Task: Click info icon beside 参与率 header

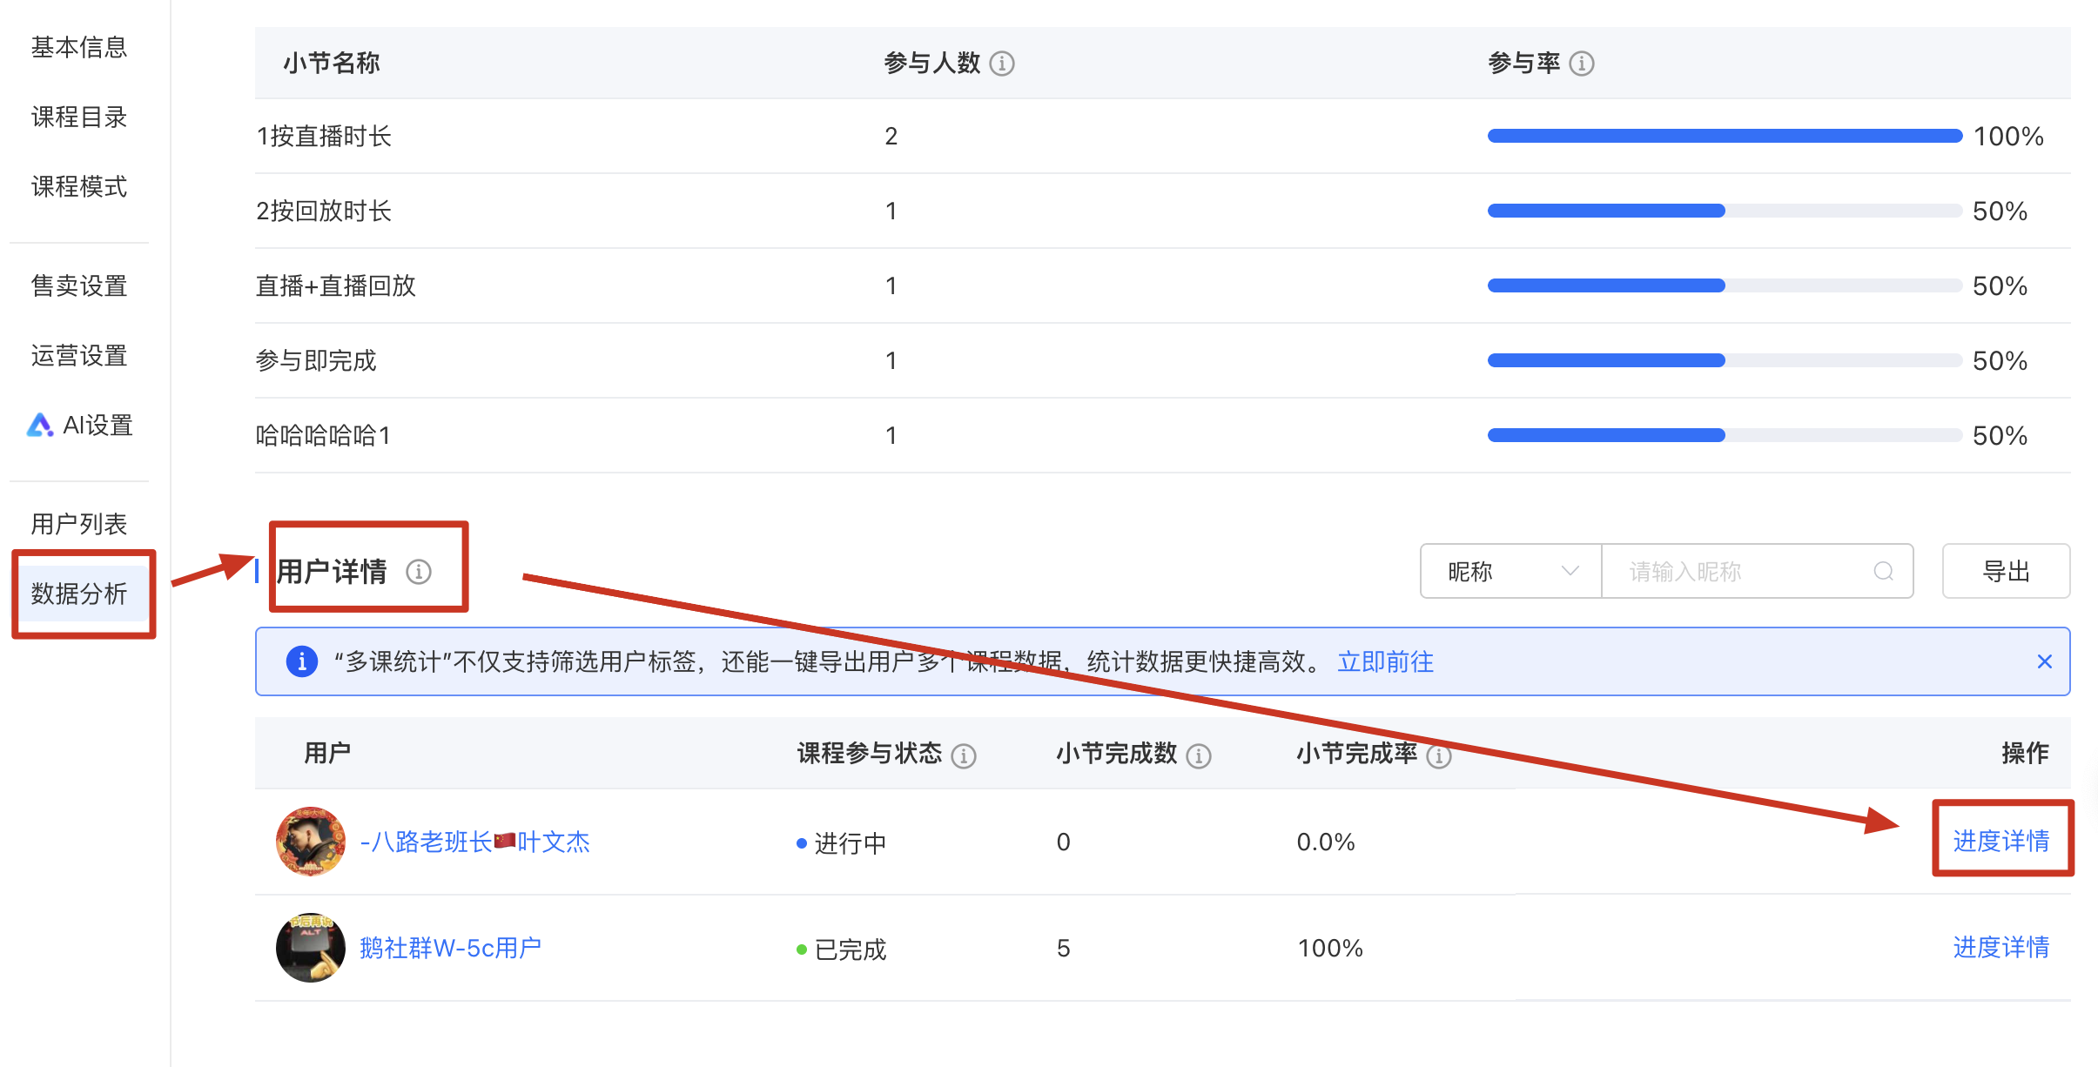Action: pyautogui.click(x=1581, y=64)
